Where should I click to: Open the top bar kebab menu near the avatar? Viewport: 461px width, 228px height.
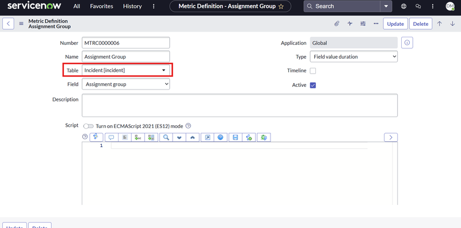click(433, 6)
